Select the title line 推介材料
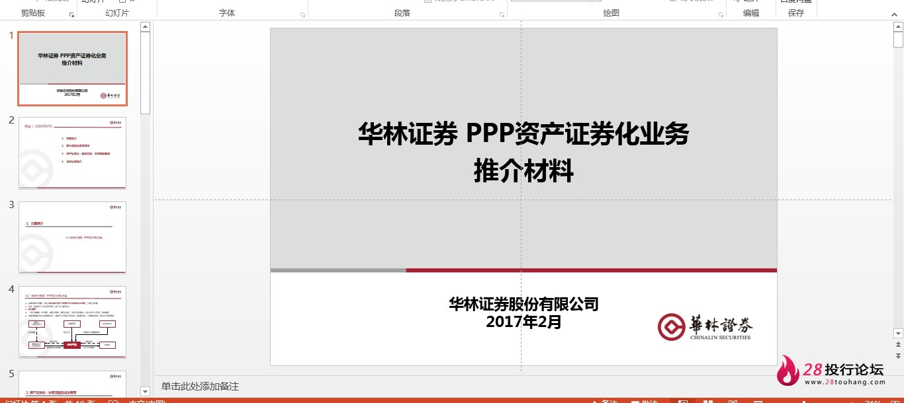904x403 pixels. (523, 172)
